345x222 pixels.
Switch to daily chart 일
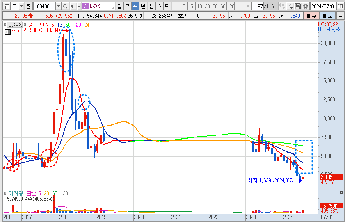tap(119, 6)
